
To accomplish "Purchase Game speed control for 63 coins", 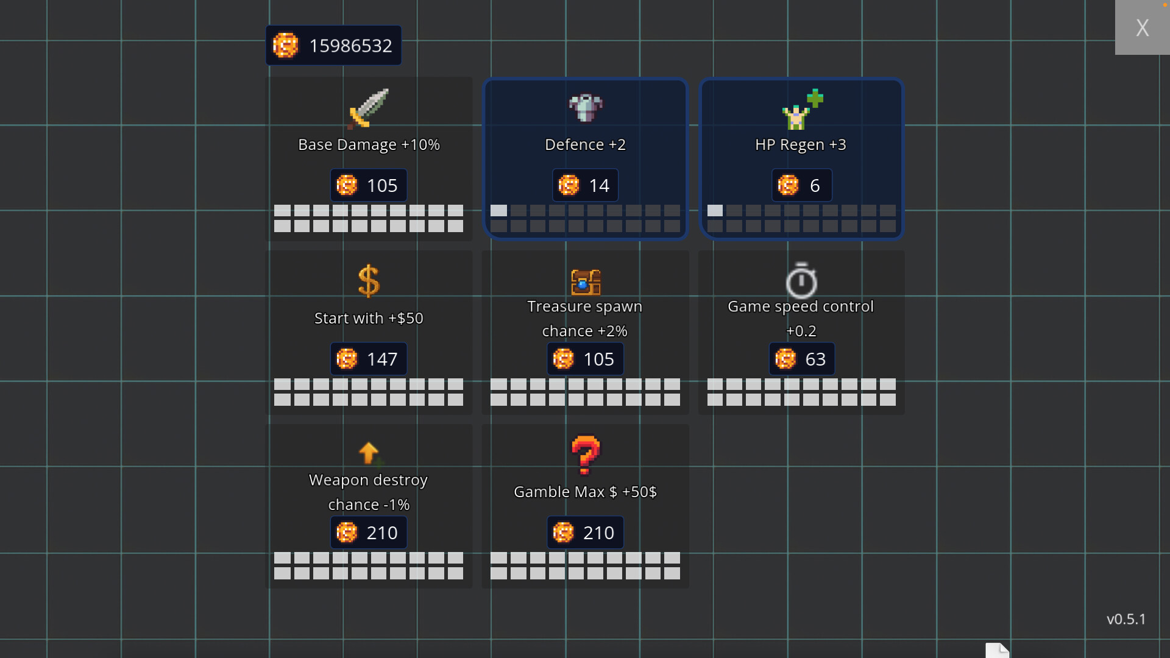I will 801,359.
